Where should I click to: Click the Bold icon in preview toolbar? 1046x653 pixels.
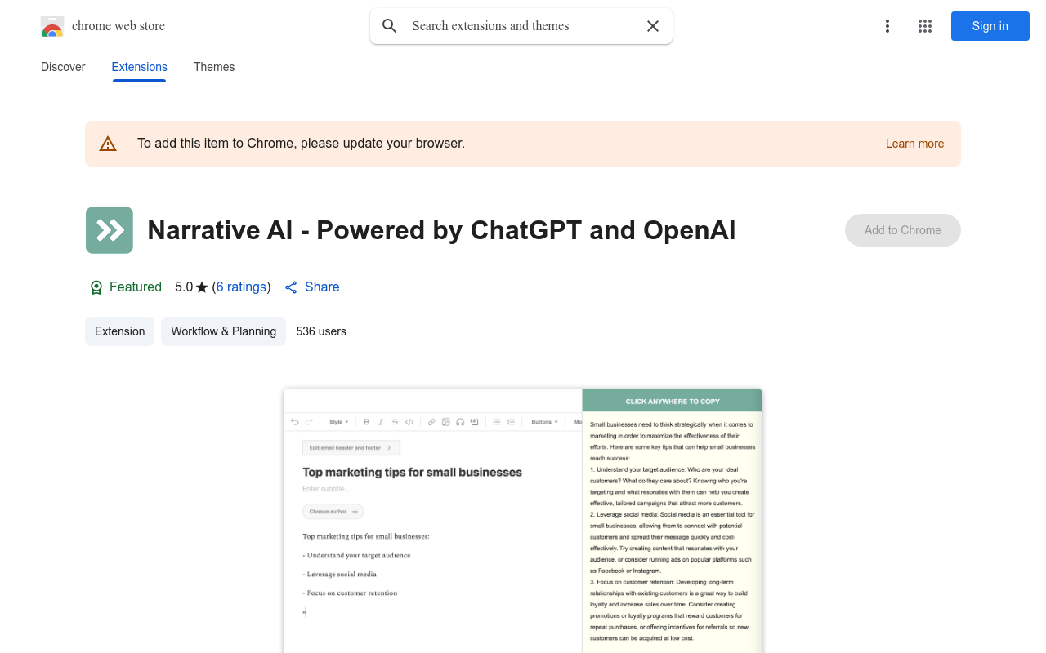[x=366, y=422]
